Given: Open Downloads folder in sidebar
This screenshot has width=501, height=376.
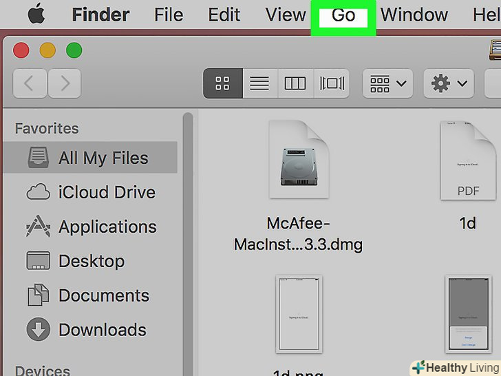Looking at the screenshot, I should click(x=90, y=330).
